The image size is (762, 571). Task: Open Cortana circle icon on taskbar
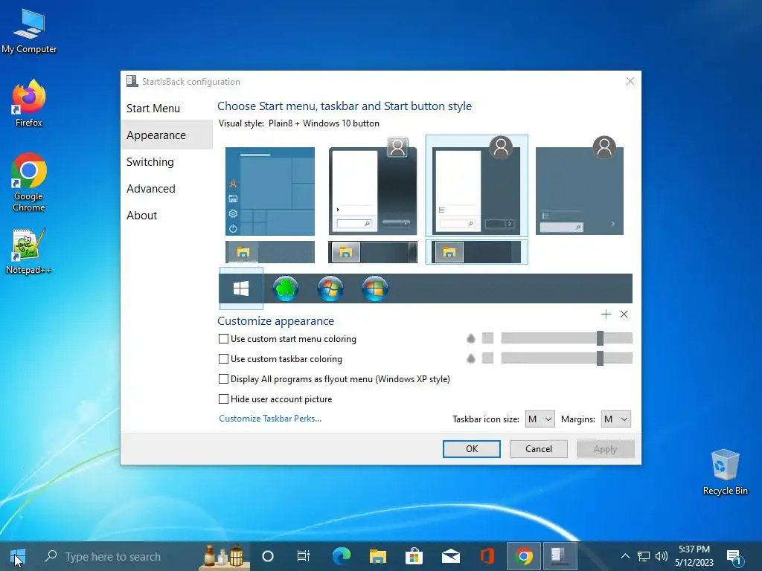click(268, 556)
